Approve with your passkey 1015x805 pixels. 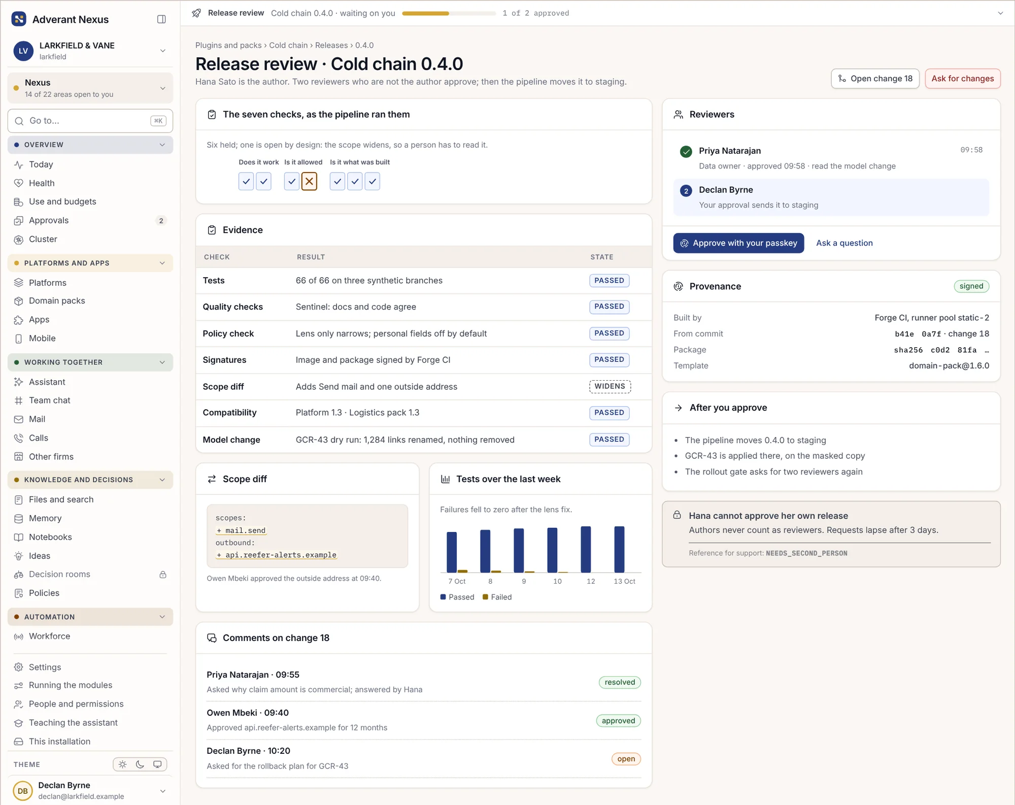tap(738, 243)
